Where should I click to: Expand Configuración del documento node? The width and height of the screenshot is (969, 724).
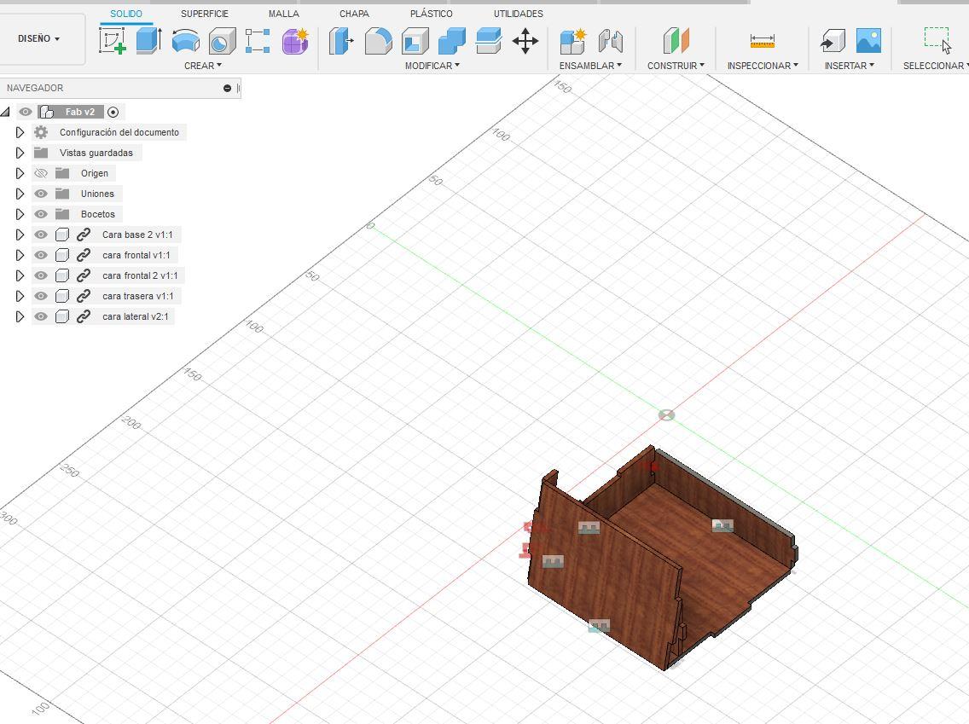coord(20,132)
